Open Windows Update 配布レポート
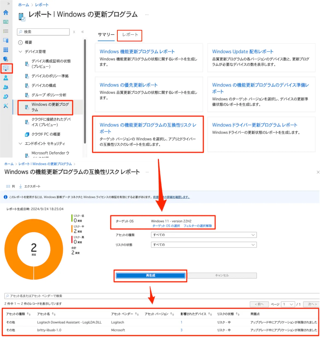The width and height of the screenshot is (320, 337). [x=243, y=52]
